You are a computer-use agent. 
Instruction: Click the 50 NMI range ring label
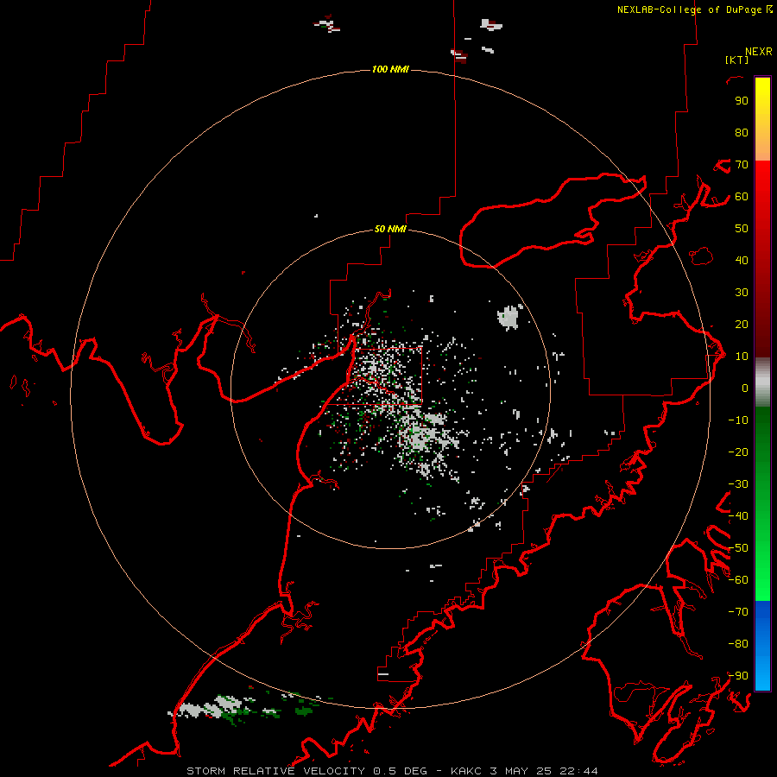coord(390,229)
